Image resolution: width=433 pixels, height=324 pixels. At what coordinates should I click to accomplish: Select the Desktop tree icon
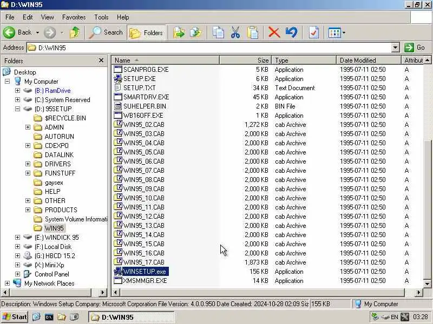[7, 72]
